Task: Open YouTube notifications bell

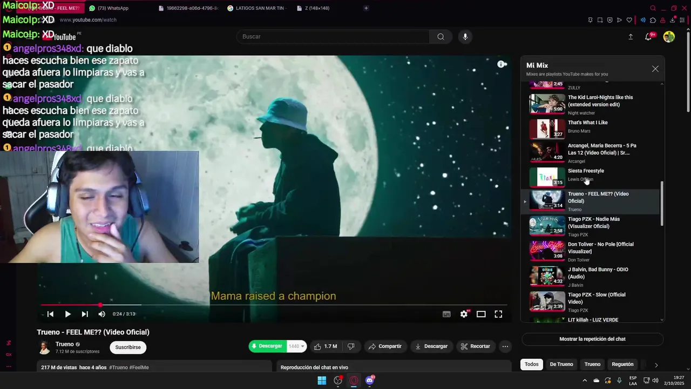Action: click(649, 37)
